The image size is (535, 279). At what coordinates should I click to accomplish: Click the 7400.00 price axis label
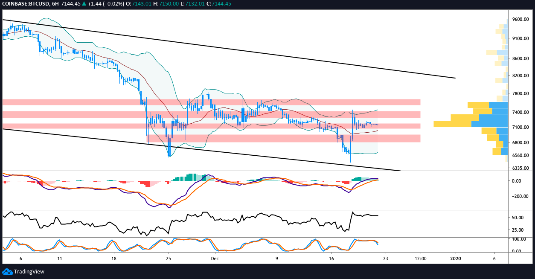(x=521, y=113)
